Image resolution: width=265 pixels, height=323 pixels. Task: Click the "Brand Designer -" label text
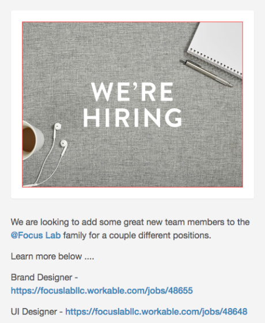(x=44, y=277)
